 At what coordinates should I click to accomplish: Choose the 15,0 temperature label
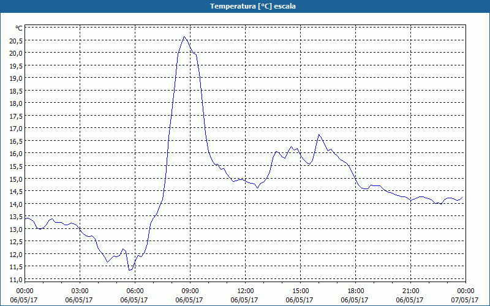point(16,179)
